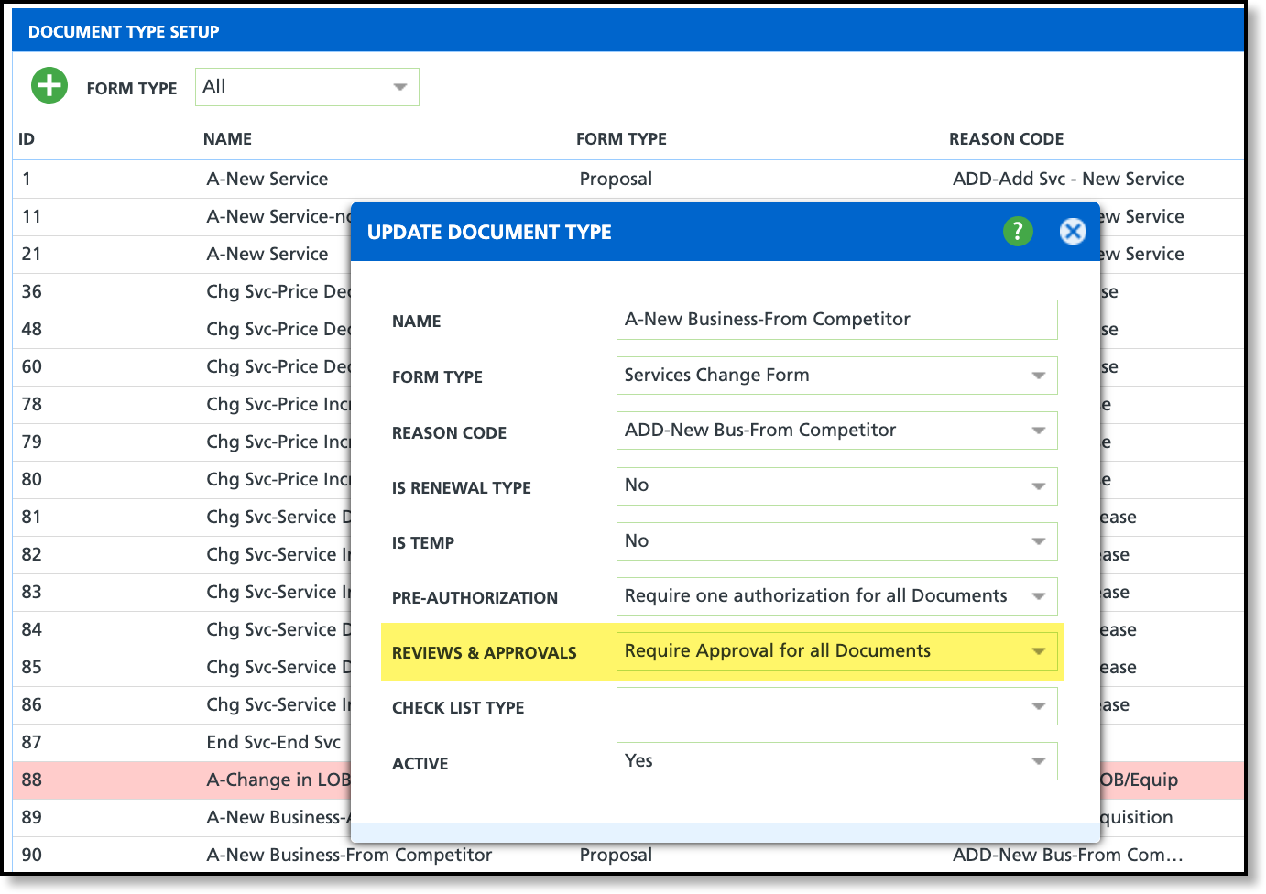Click the PRE-AUTHORIZATION label in dialog
This screenshot has width=1266, height=894.
click(475, 598)
